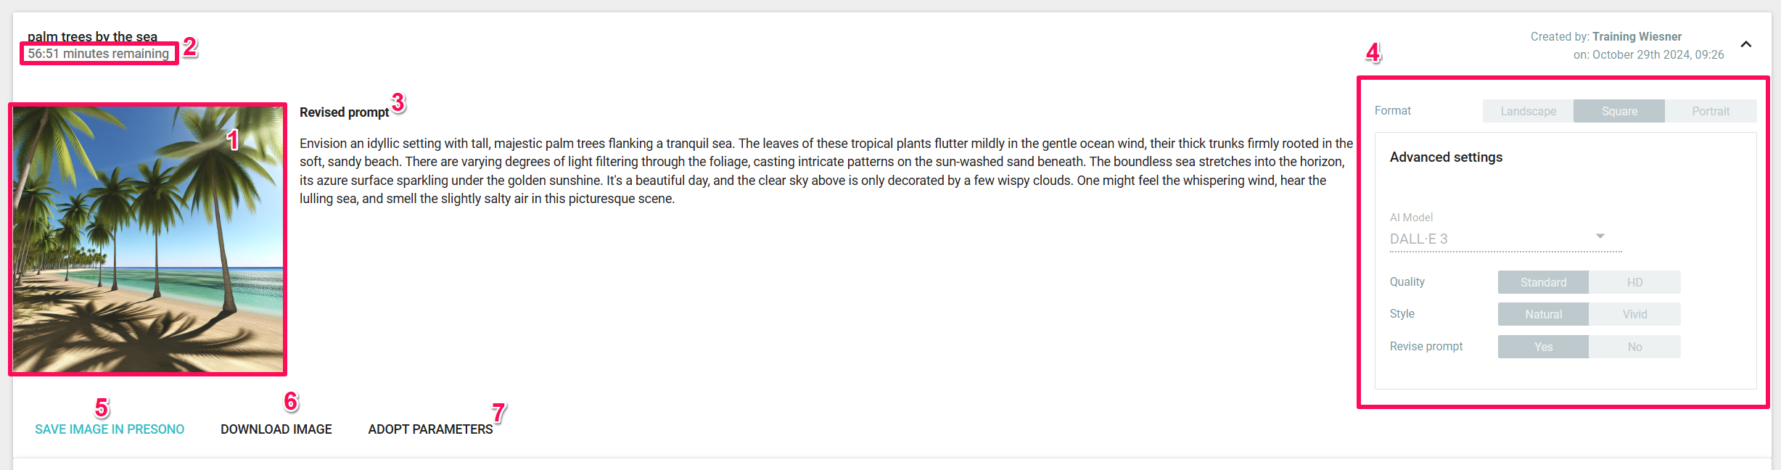Screen dimensions: 1781x470
Task: Collapse the card with the chevron-up icon
Action: click(1745, 44)
